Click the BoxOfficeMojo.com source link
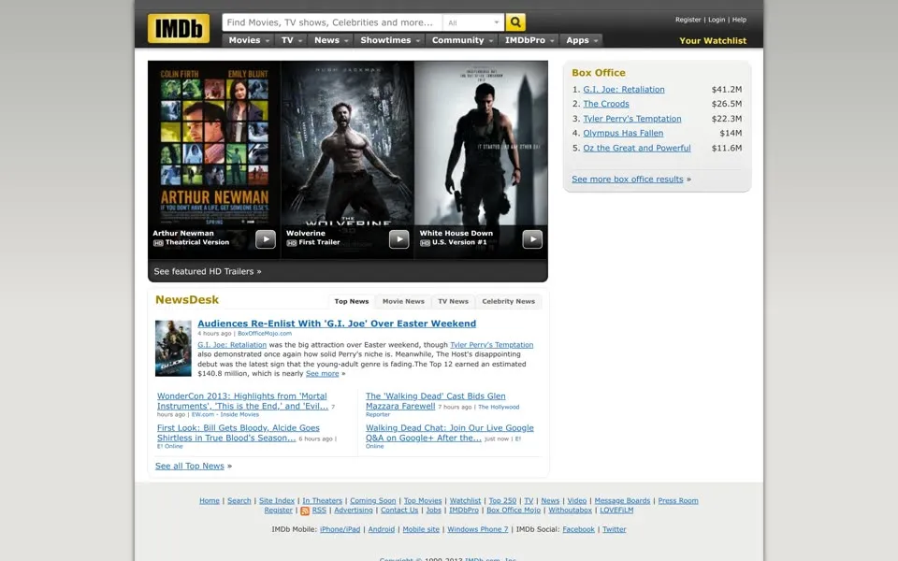The image size is (898, 561). click(265, 333)
